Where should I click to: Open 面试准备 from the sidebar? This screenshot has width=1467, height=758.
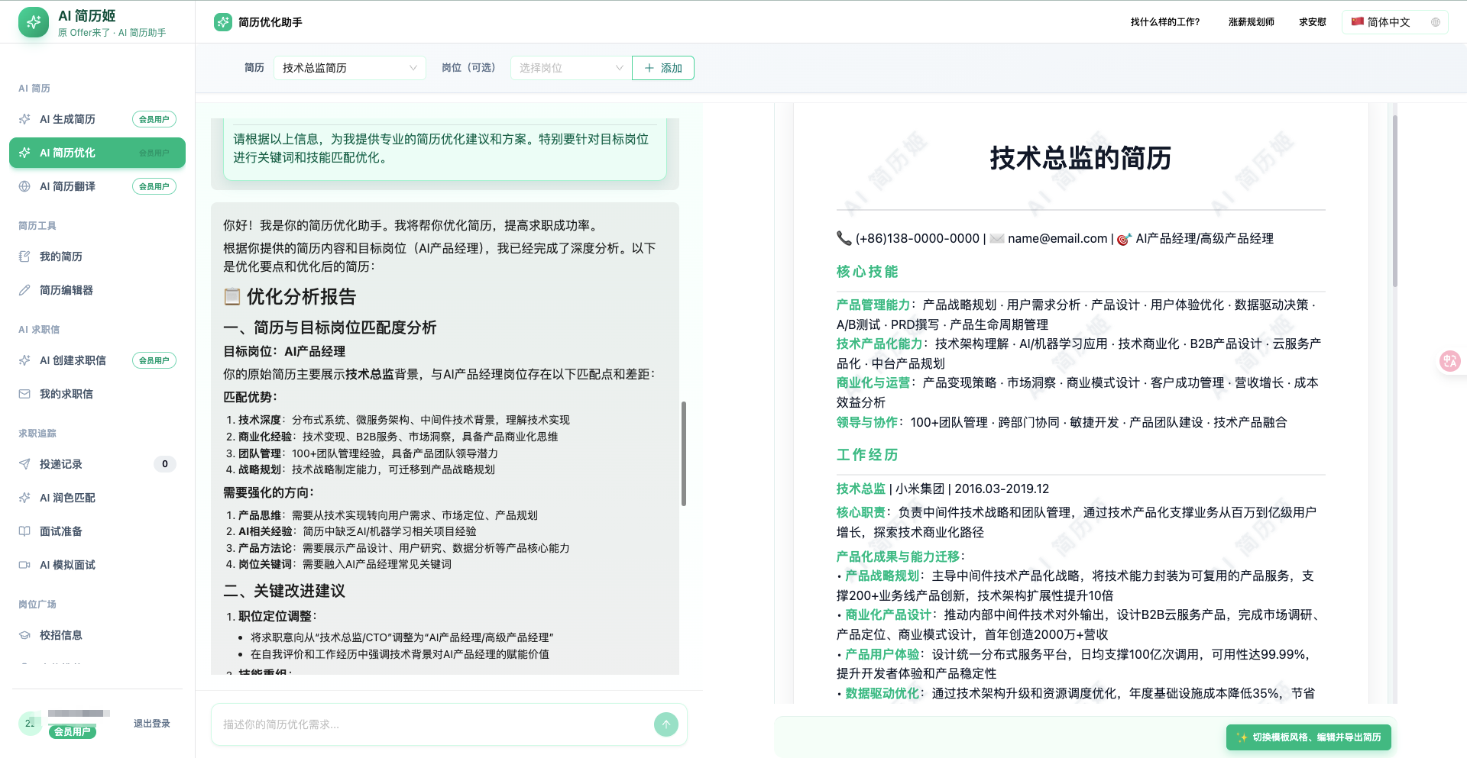coord(59,531)
